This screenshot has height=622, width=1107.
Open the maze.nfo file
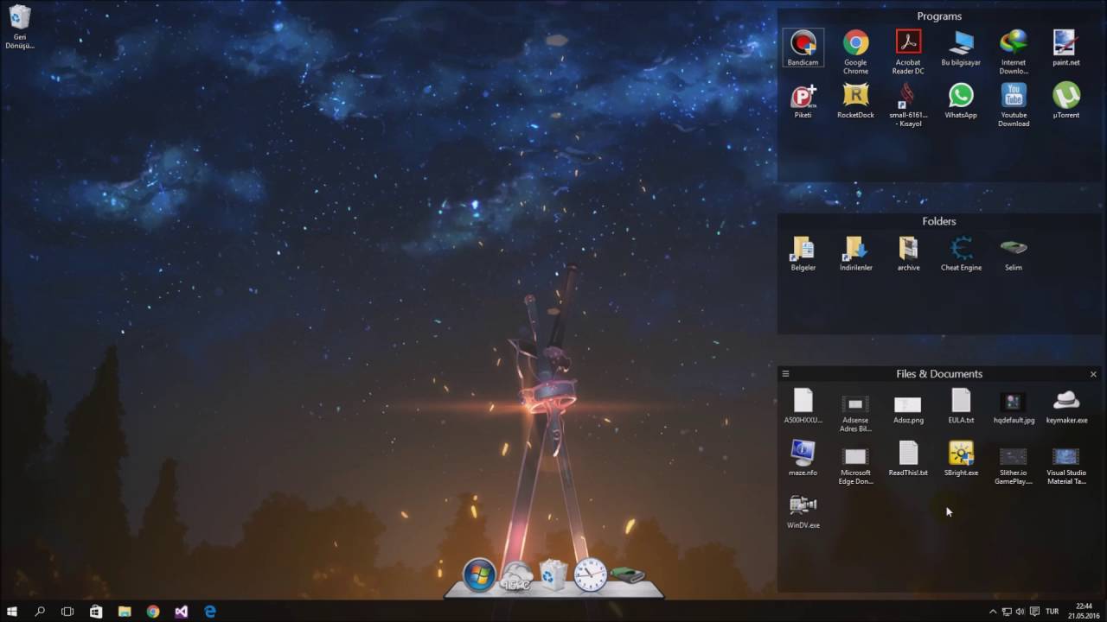[x=803, y=459]
